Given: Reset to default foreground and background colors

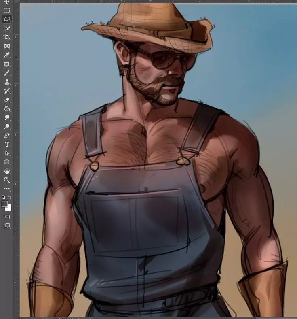Looking at the screenshot, I should pos(4,197).
